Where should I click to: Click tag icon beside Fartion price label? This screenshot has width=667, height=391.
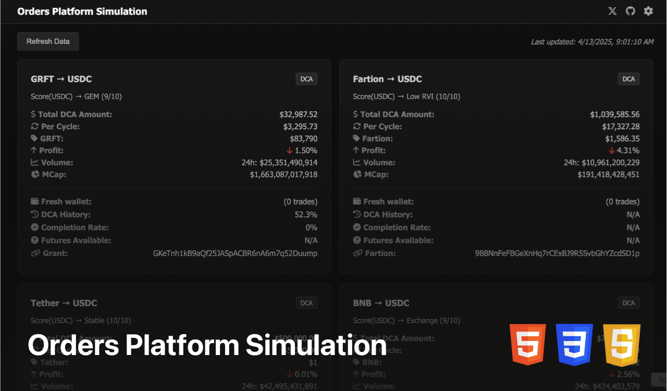click(357, 138)
